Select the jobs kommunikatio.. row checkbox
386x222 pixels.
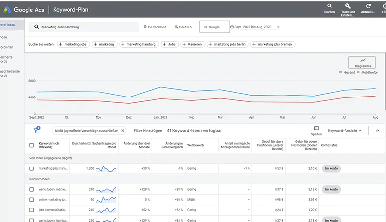(31, 210)
